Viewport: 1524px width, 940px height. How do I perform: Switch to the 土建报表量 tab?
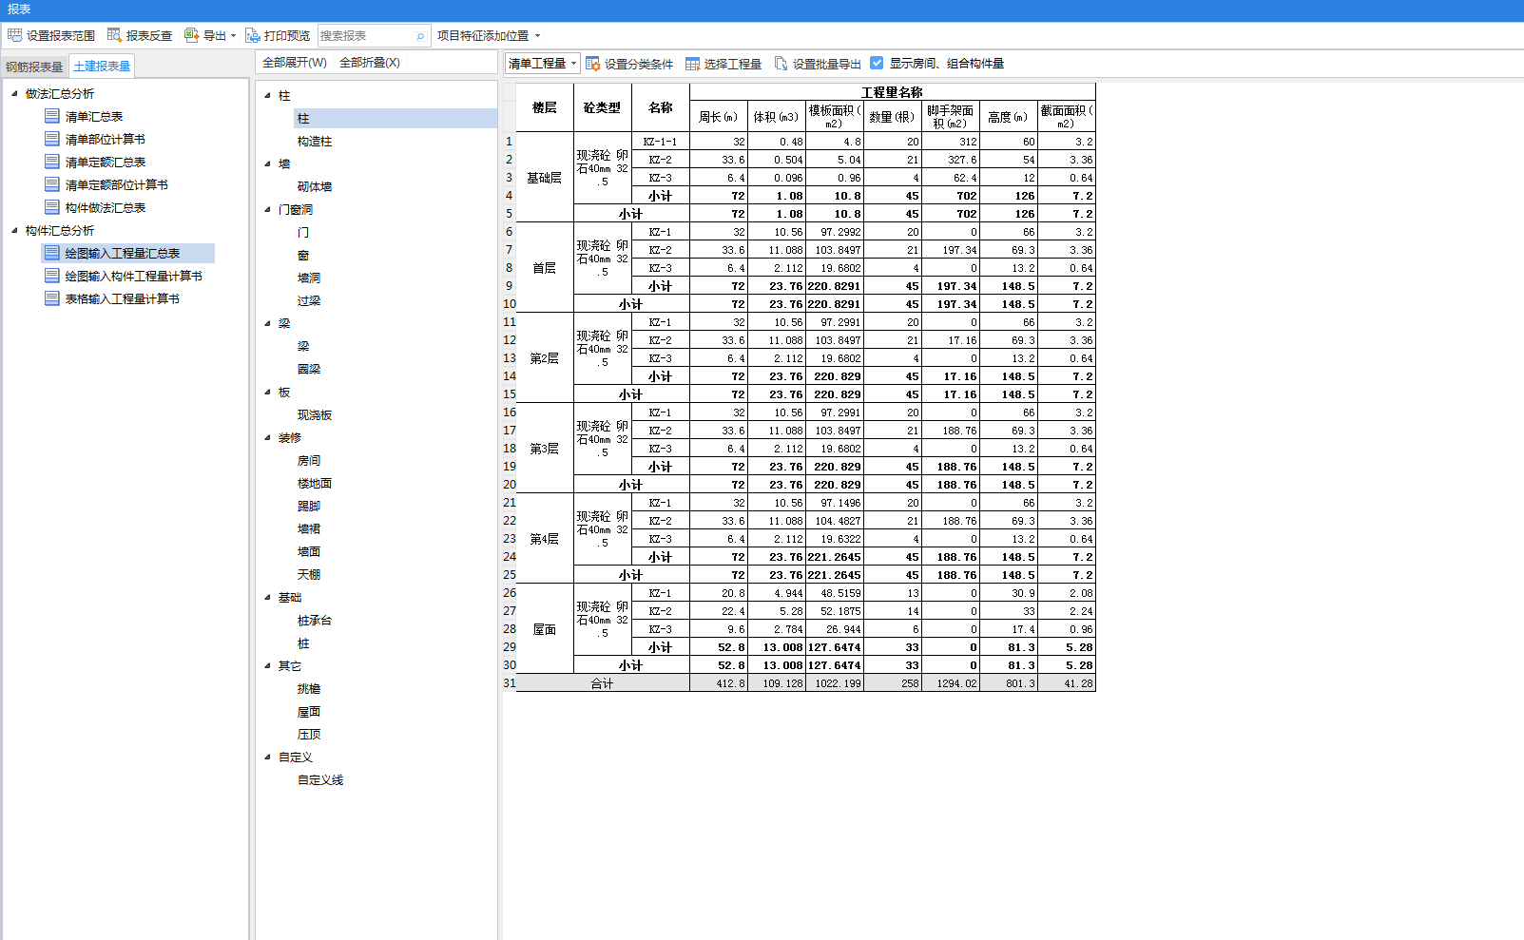click(x=102, y=66)
